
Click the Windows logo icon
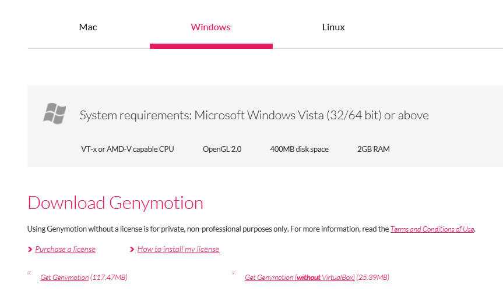(x=54, y=113)
